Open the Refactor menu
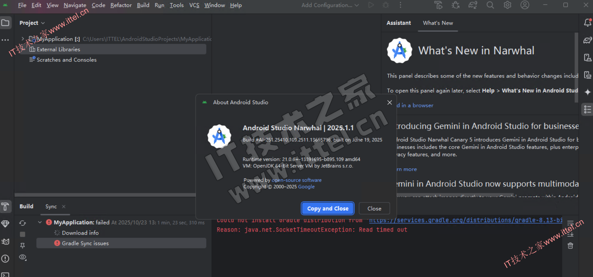This screenshot has width=593, height=277. click(x=121, y=5)
